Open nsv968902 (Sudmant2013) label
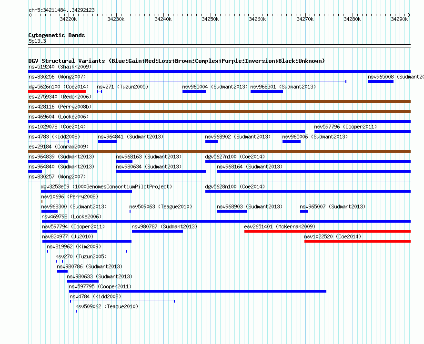This screenshot has height=344, width=424. (x=238, y=137)
